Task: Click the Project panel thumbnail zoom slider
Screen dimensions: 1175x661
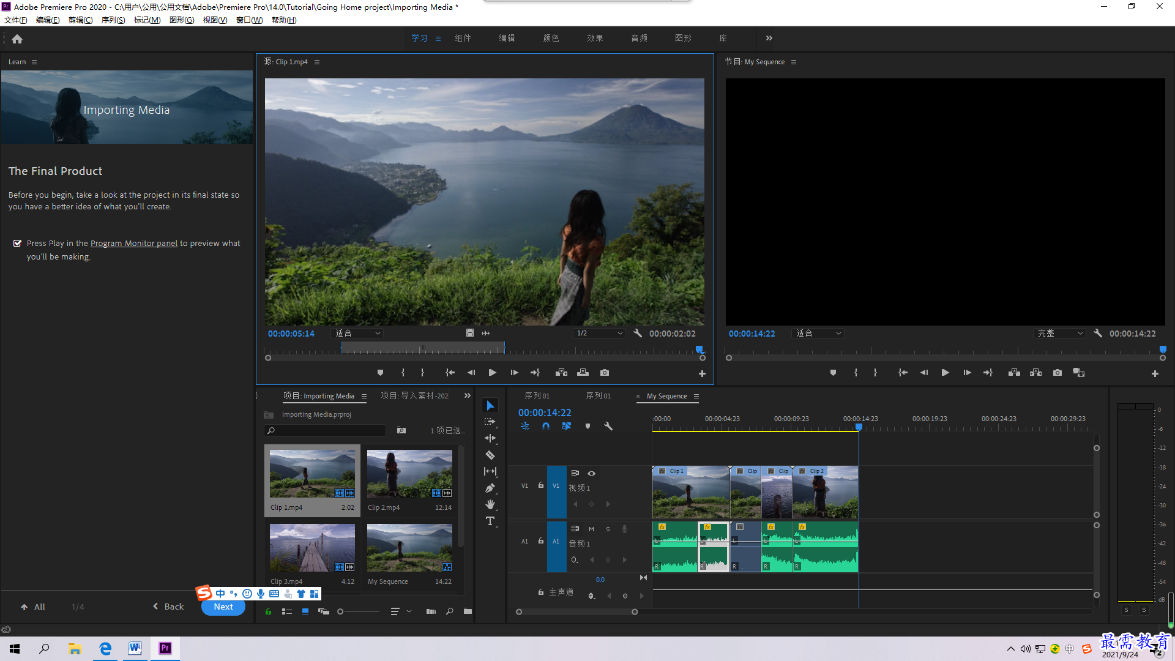Action: [359, 611]
